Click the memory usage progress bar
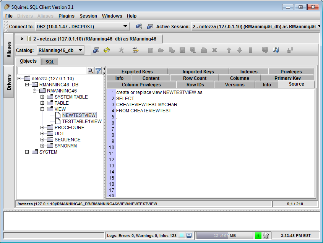The width and height of the screenshot is (323, 243). [x=224, y=235]
